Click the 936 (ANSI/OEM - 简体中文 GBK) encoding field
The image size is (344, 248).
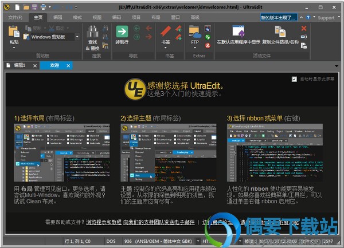158,241
